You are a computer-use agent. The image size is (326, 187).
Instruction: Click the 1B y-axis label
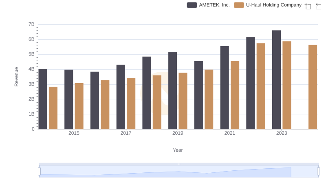tap(31, 114)
